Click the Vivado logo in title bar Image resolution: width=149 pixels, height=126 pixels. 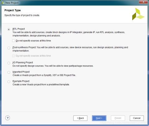click(x=3, y=2)
